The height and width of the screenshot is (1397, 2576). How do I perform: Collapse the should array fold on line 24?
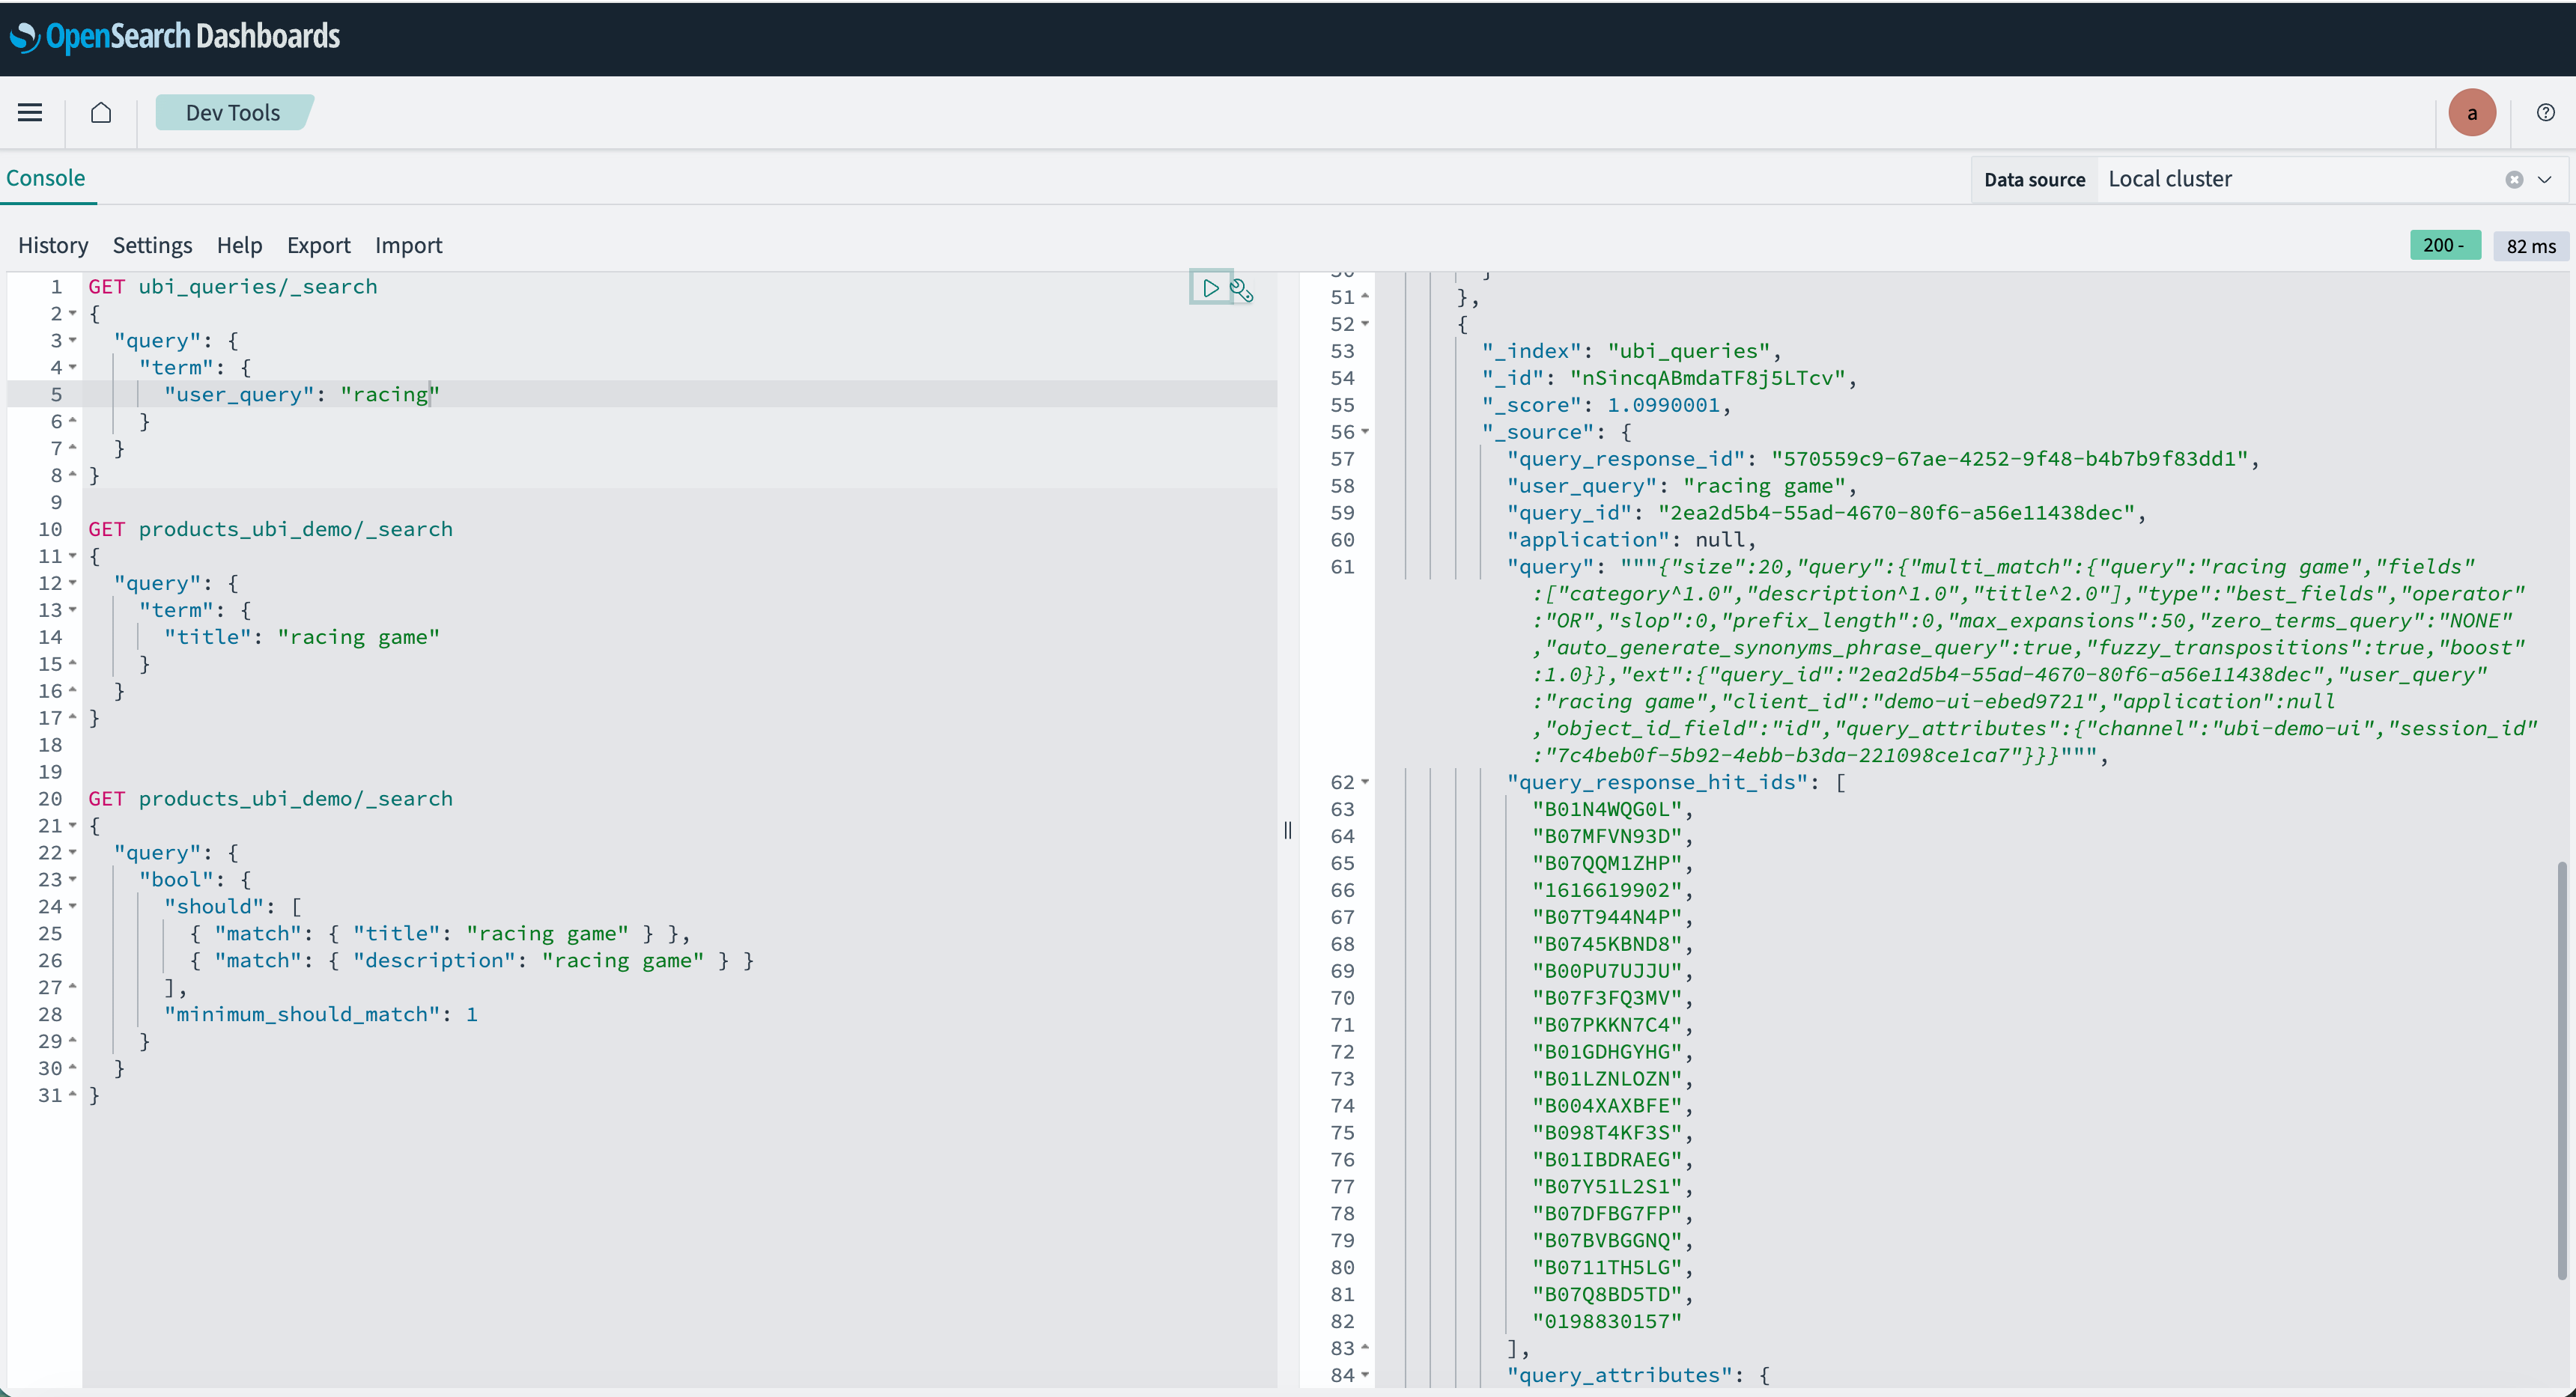pos(73,907)
